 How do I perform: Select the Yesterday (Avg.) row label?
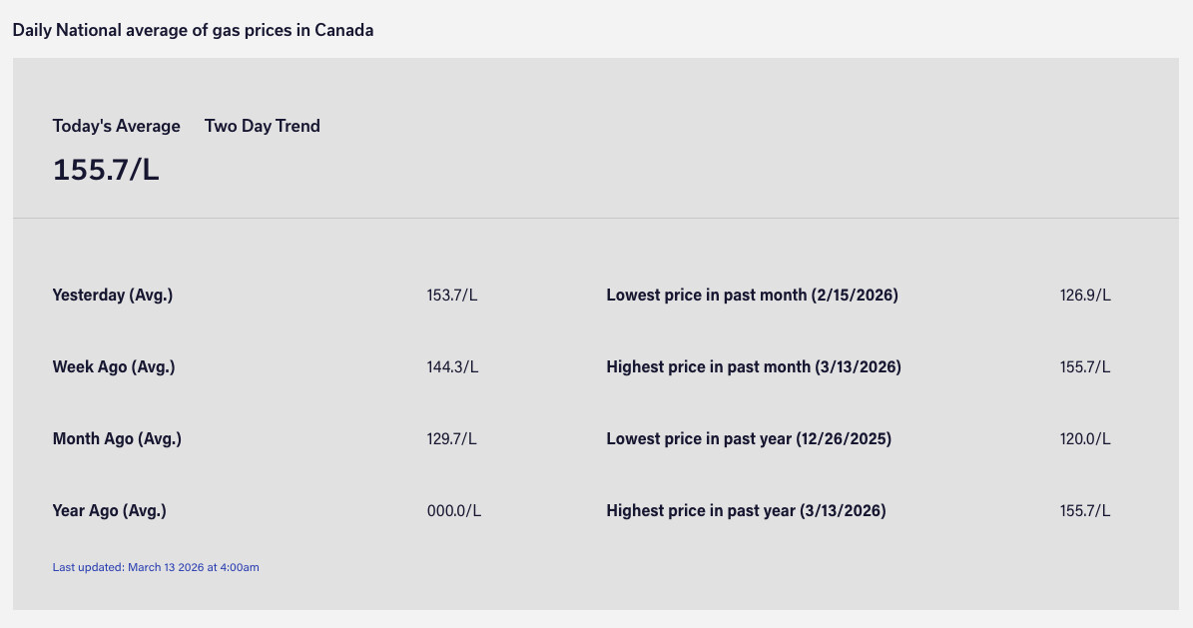pos(113,296)
